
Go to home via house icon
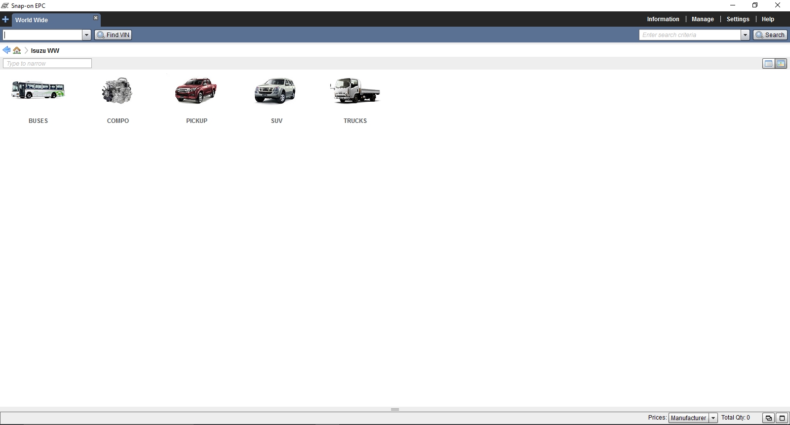[x=17, y=50]
